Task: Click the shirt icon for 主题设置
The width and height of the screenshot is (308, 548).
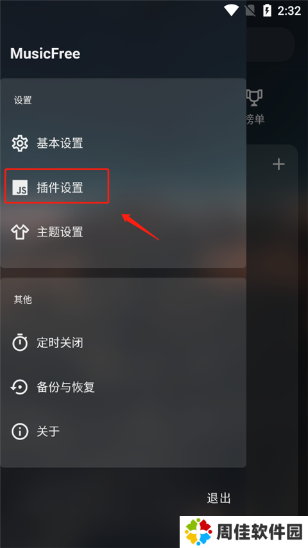Action: point(19,232)
